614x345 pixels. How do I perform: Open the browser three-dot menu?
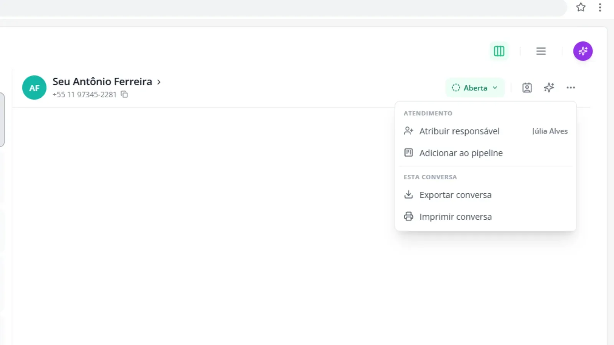(600, 7)
